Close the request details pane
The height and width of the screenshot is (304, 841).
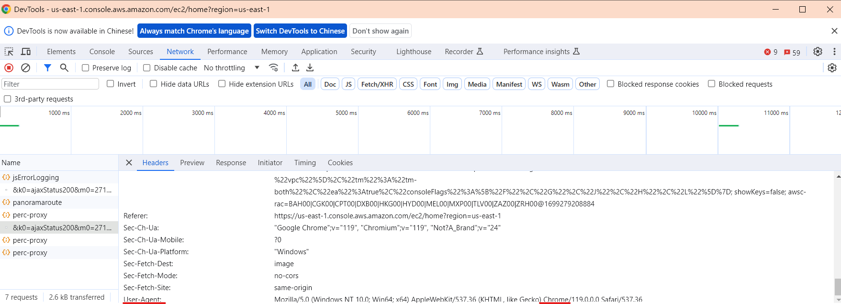coord(129,163)
